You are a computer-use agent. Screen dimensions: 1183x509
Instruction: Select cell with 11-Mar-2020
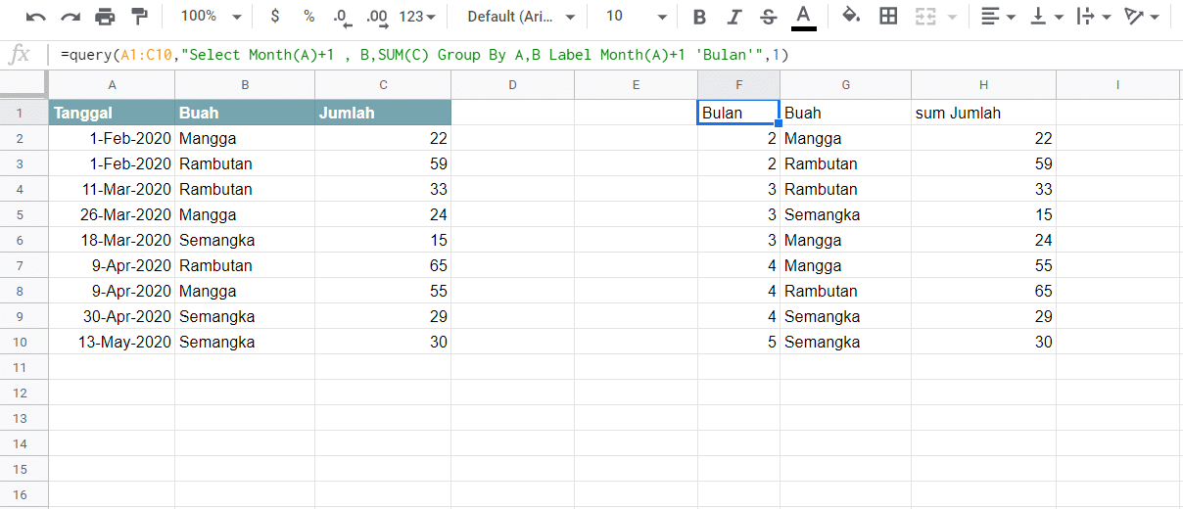(112, 189)
